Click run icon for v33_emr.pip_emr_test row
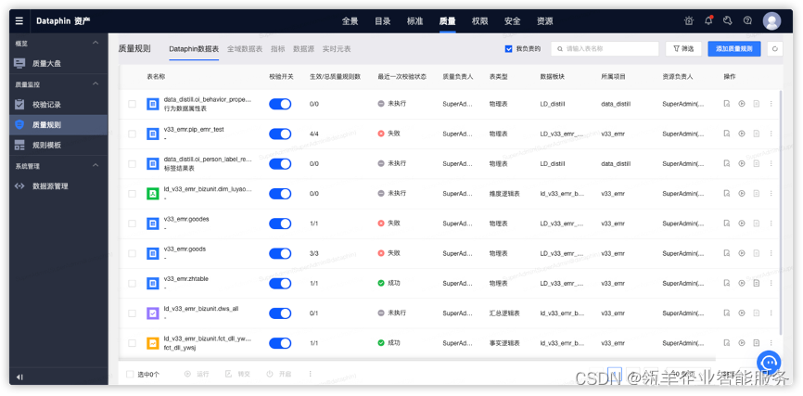 (x=742, y=134)
